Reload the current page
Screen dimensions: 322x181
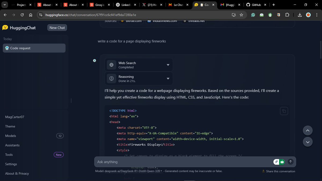pyautogui.click(x=22, y=15)
